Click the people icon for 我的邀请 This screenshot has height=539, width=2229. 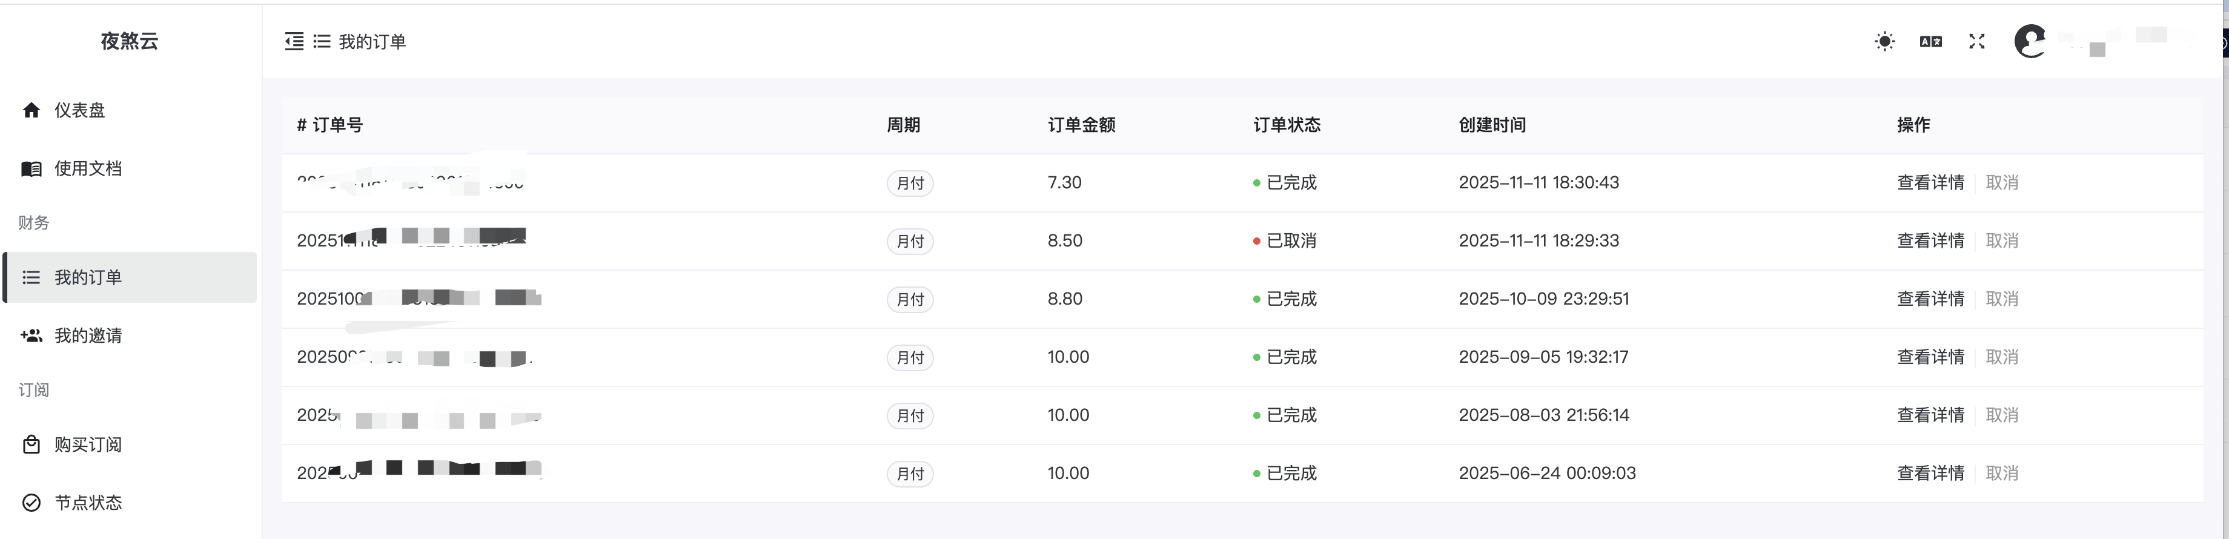pos(31,336)
